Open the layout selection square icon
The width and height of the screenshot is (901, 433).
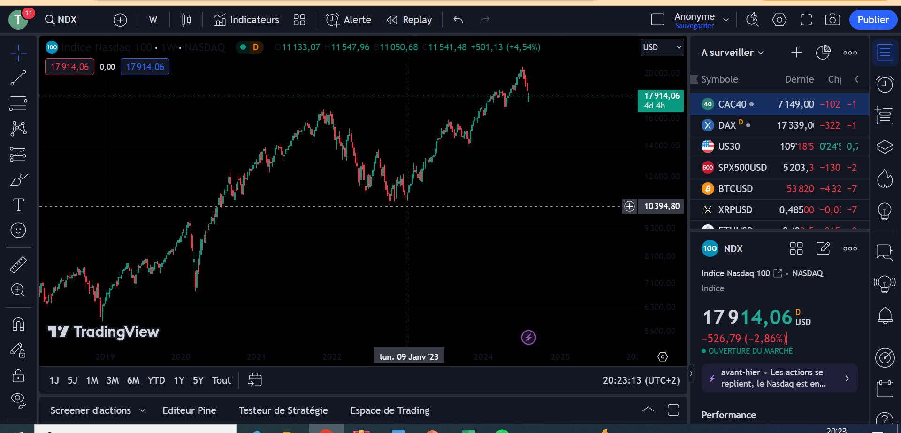point(658,20)
